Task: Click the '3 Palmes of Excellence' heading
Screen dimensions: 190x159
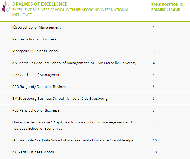Action: pyautogui.click(x=40, y=4)
